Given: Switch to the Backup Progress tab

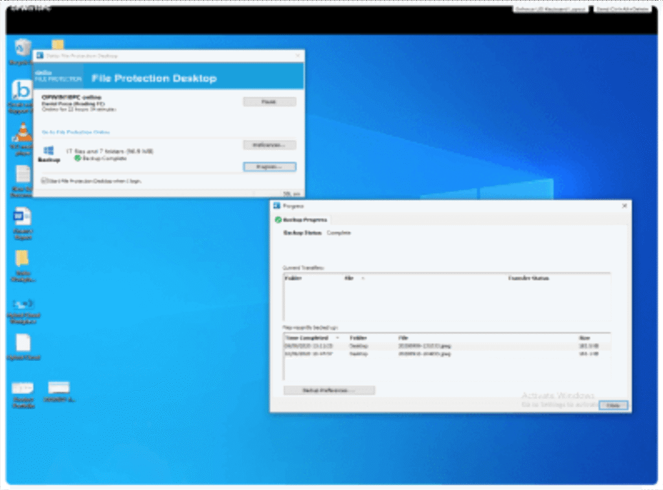Looking at the screenshot, I should (x=301, y=220).
